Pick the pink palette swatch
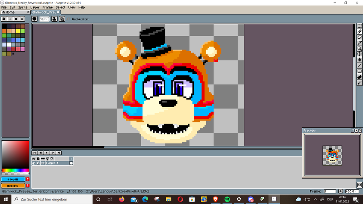 (23, 49)
